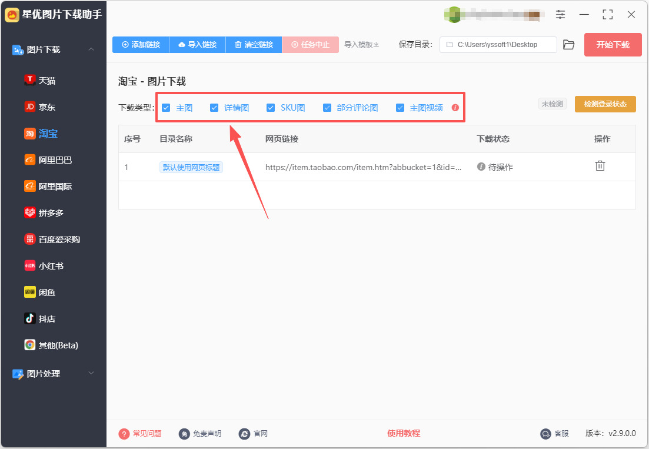The image size is (649, 449).
Task: Click the 保存目录 path field
Action: coord(498,45)
